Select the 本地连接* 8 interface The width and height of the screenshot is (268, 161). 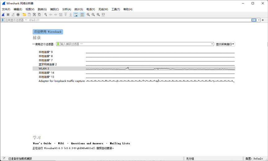click(x=134, y=56)
